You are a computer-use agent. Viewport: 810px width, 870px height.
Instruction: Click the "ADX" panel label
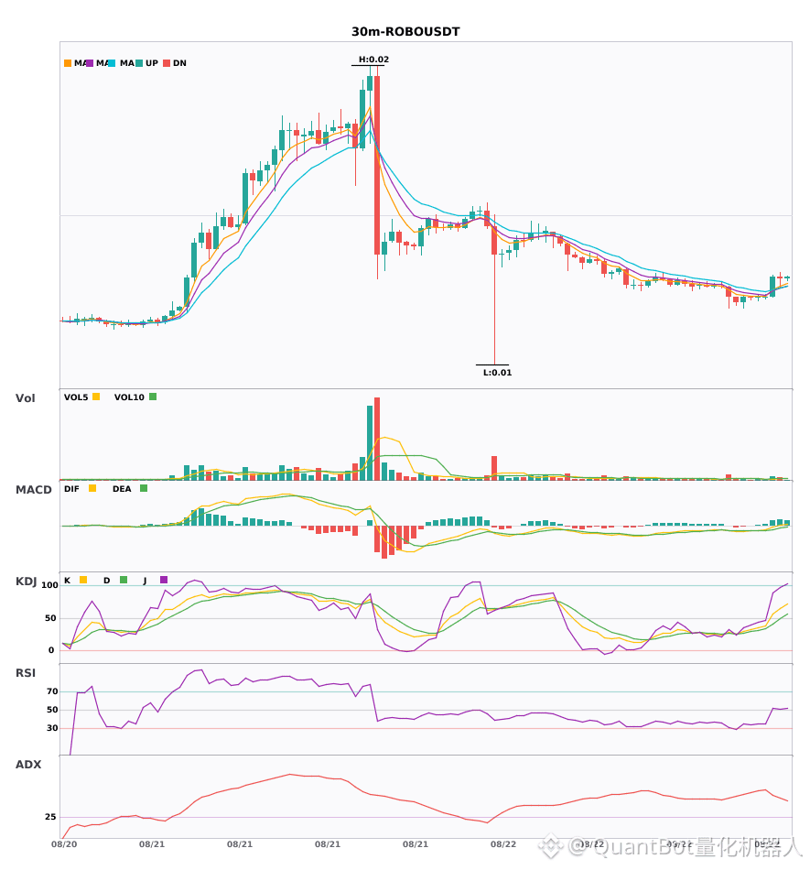coord(28,765)
